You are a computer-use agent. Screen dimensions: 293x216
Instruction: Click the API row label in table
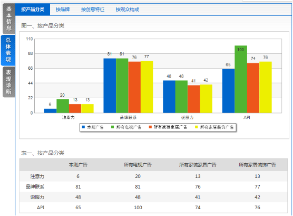tap(41, 208)
